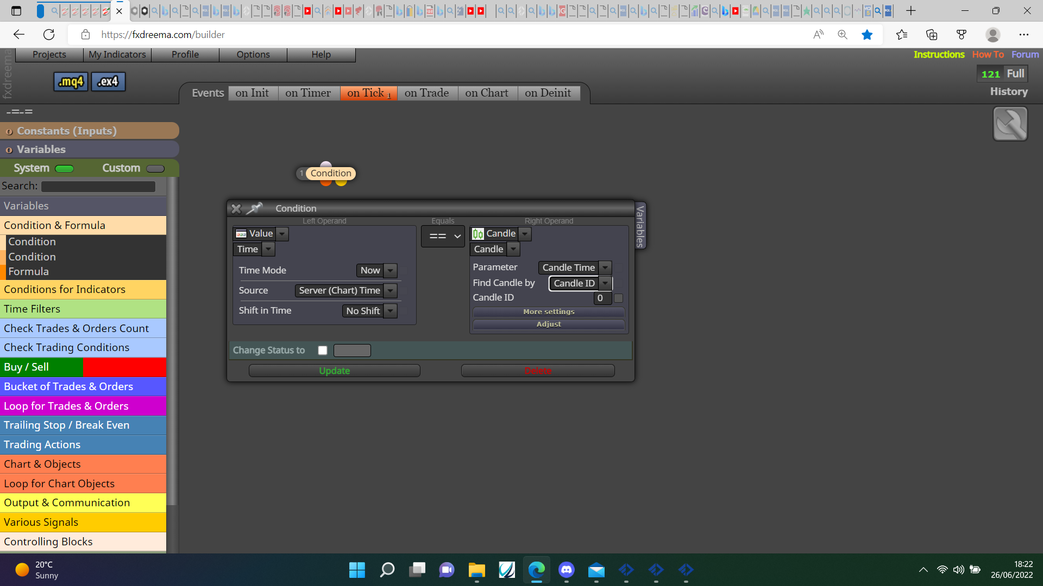Viewport: 1043px width, 586px height.
Task: Download the .ex4 compiled file
Action: point(108,81)
